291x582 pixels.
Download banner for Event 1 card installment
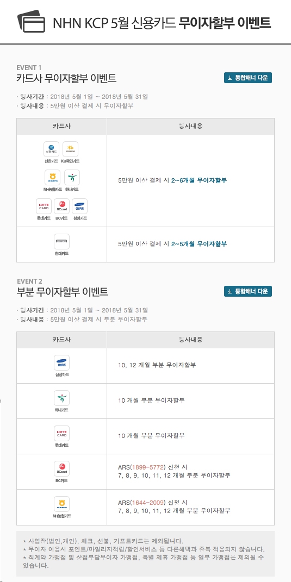pos(248,78)
